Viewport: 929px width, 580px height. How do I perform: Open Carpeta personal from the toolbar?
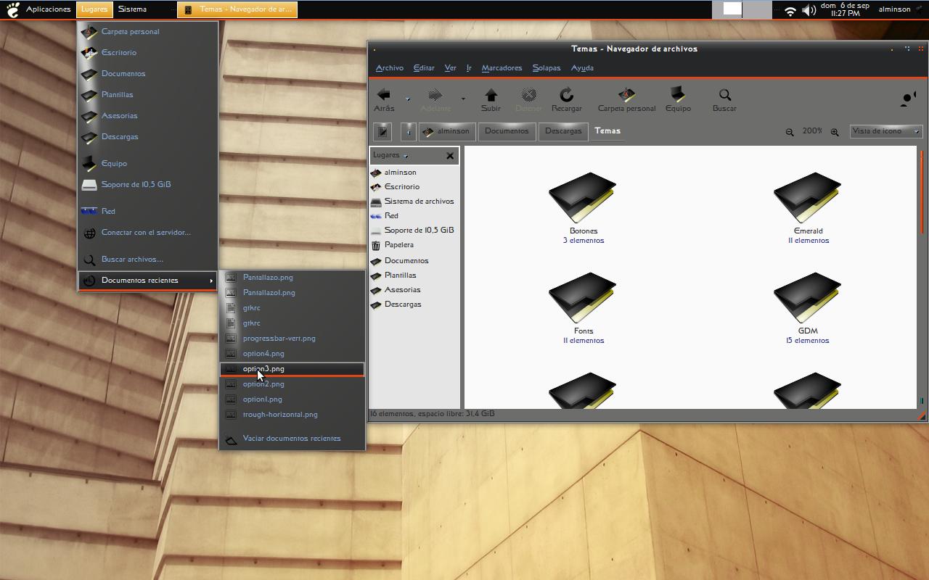(x=626, y=99)
